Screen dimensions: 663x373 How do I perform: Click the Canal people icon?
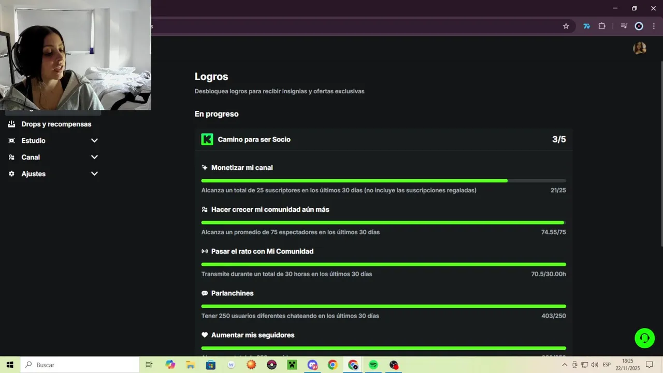[11, 157]
